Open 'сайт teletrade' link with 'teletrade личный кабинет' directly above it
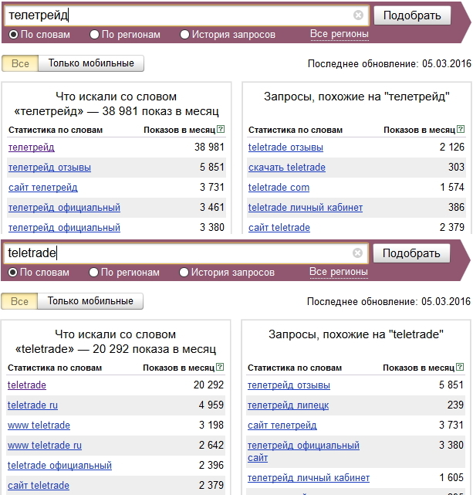Image resolution: width=473 pixels, height=495 pixels. (x=279, y=228)
